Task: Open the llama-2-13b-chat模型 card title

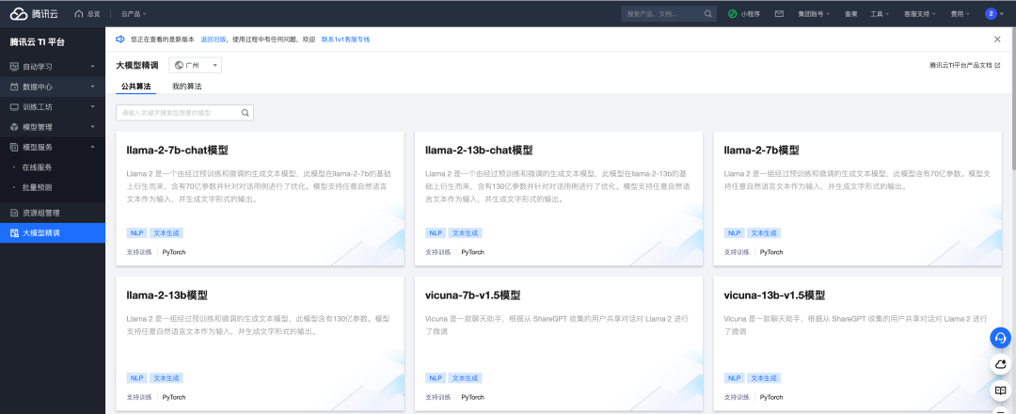Action: click(x=480, y=151)
